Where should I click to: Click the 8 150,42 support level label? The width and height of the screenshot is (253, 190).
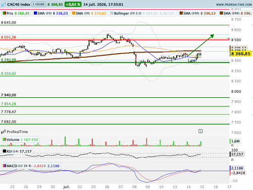pos(9,73)
